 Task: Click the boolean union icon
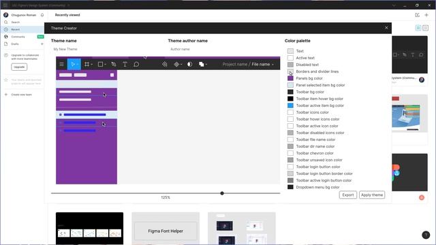click(x=202, y=65)
